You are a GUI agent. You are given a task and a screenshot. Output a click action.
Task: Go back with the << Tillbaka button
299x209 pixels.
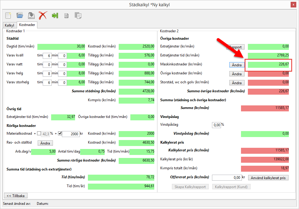[16, 196]
